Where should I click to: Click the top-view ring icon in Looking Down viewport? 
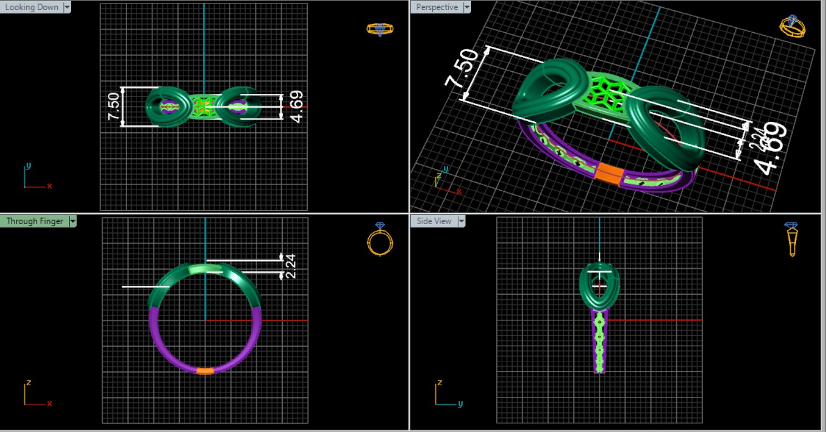click(380, 29)
